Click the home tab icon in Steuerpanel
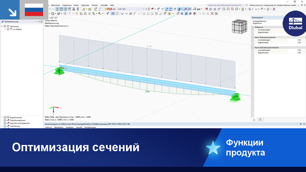306x172 pixels. (x=254, y=120)
